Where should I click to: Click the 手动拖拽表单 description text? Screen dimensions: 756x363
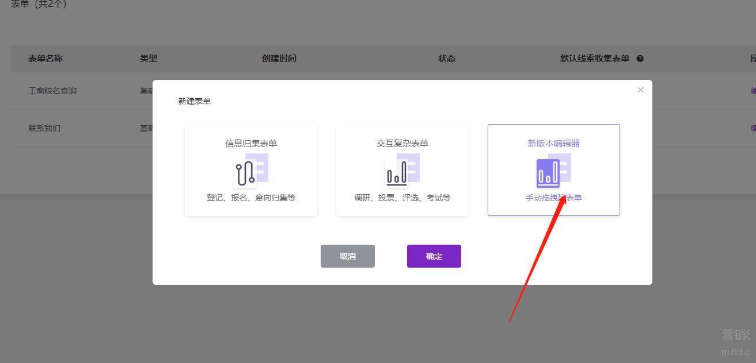point(553,198)
